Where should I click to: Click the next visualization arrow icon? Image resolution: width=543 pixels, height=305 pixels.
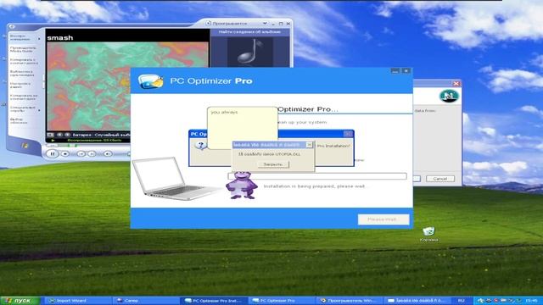(67, 135)
